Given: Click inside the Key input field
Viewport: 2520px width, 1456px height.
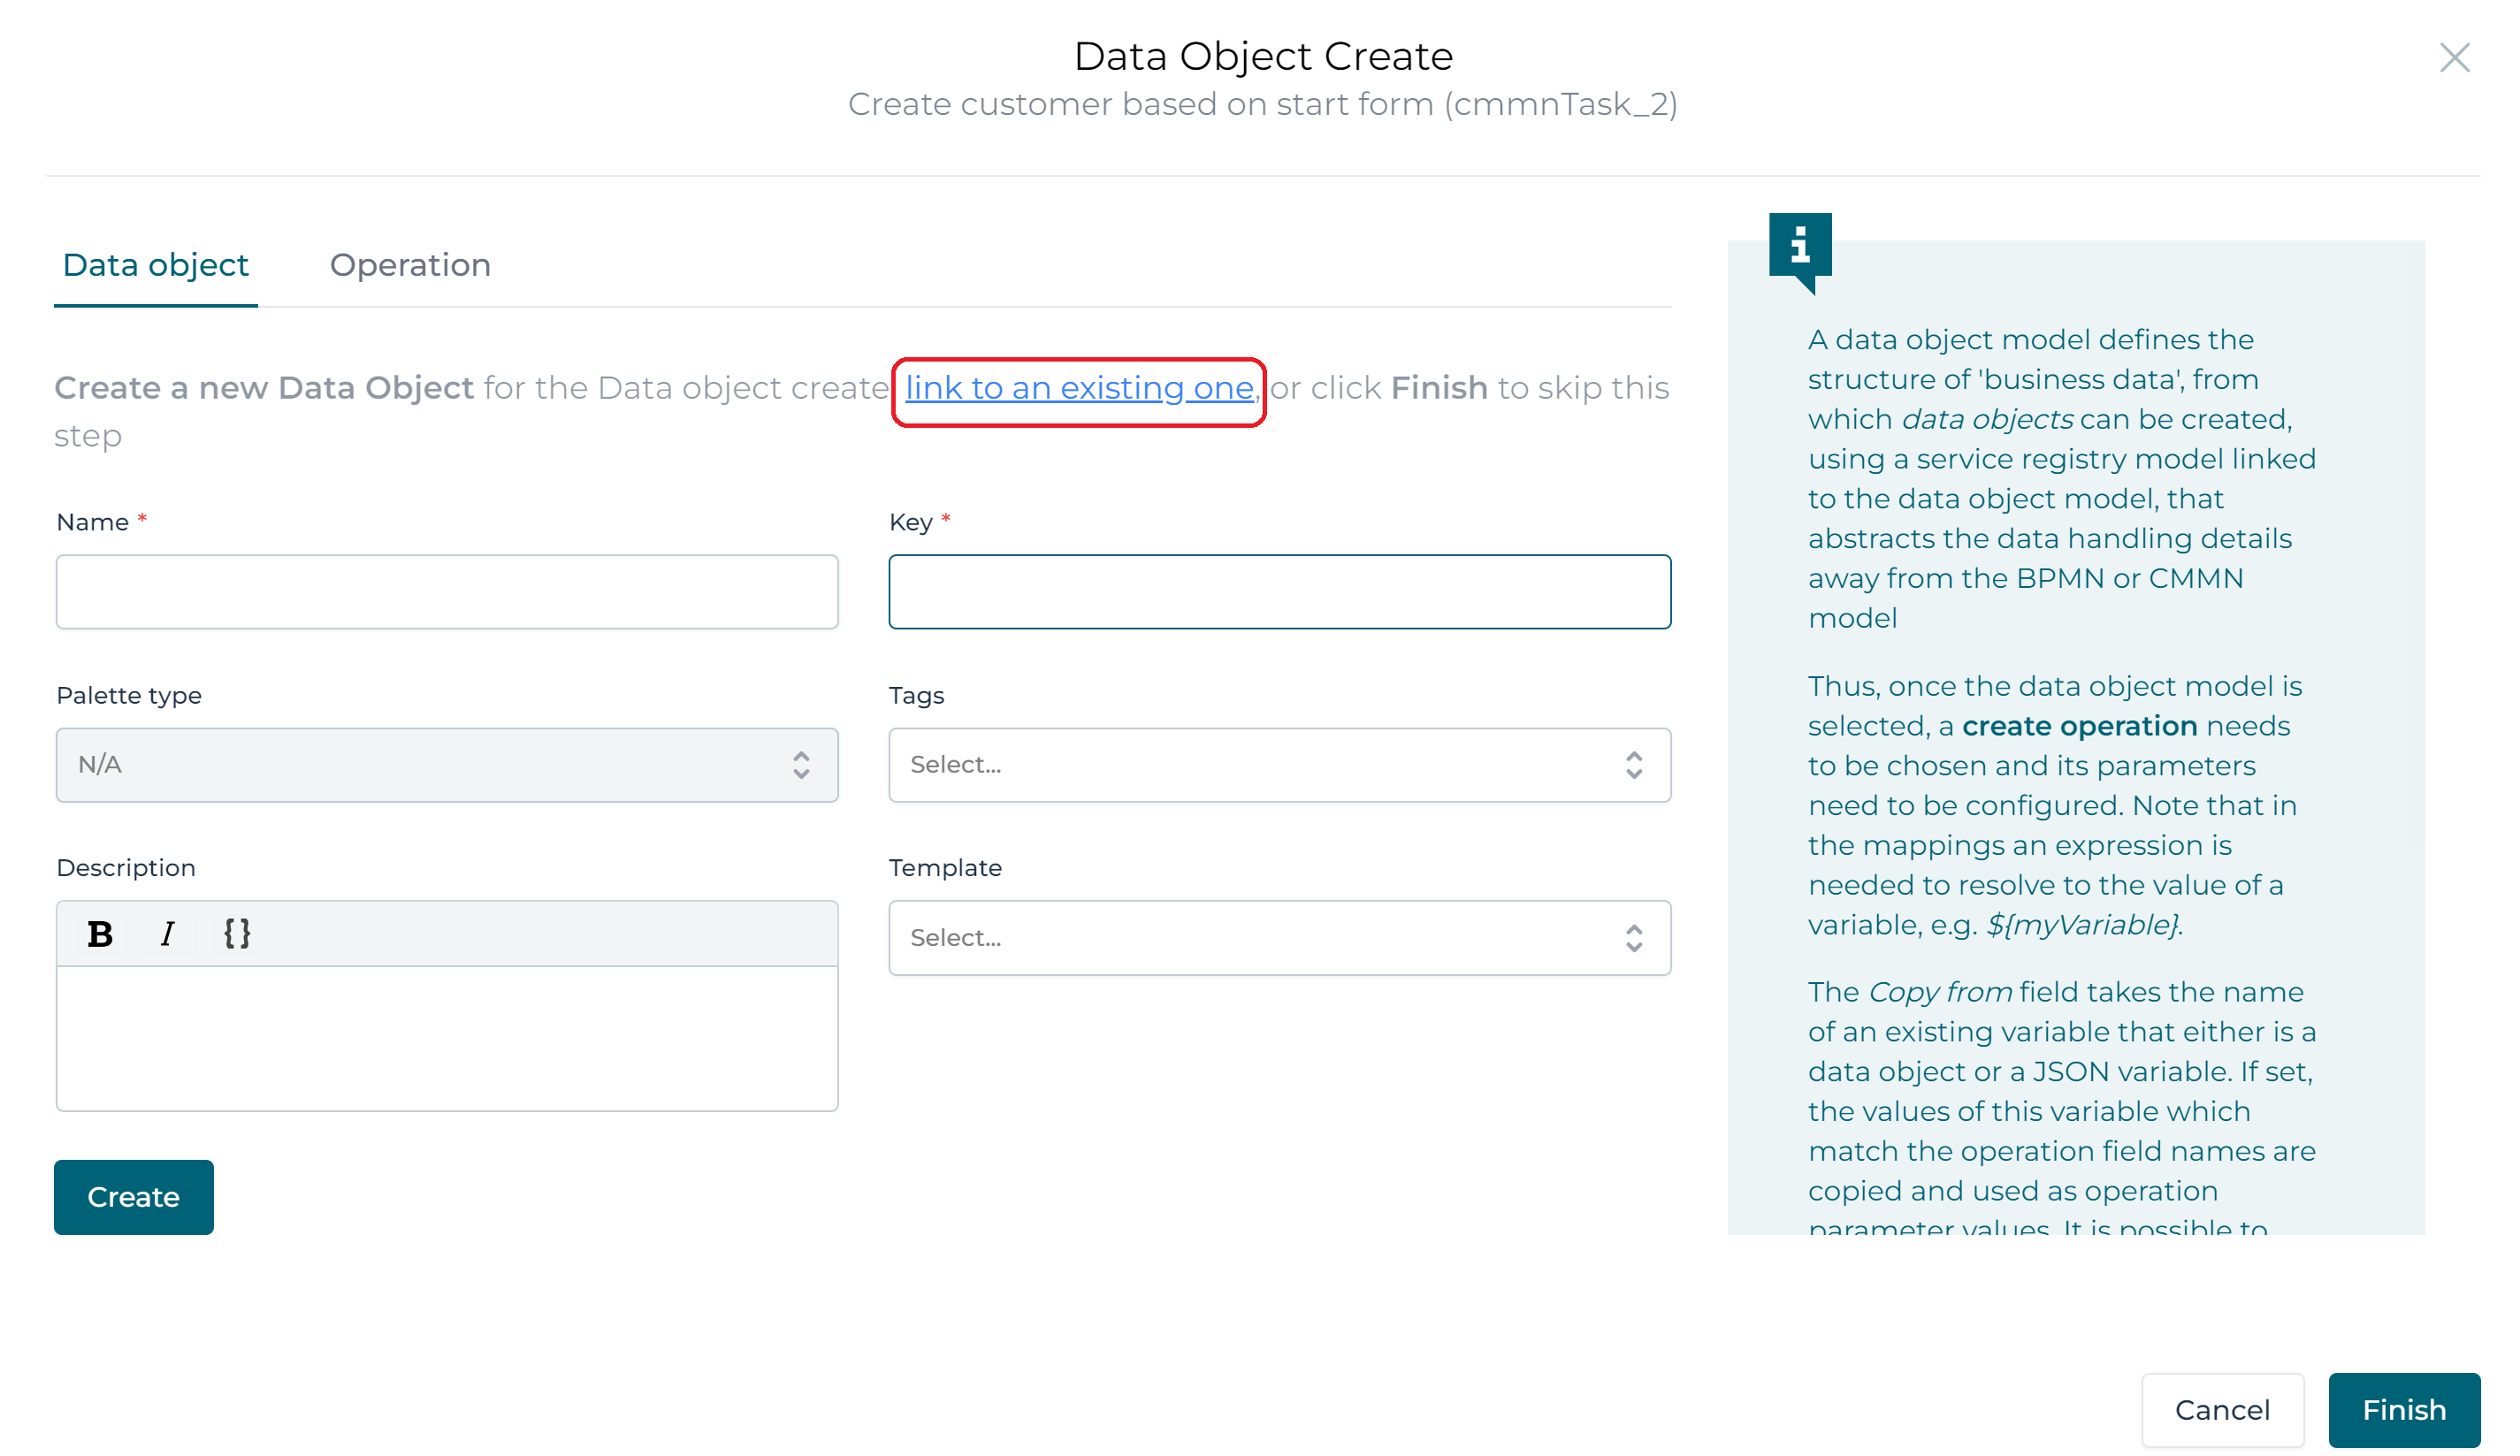Looking at the screenshot, I should [x=1280, y=591].
